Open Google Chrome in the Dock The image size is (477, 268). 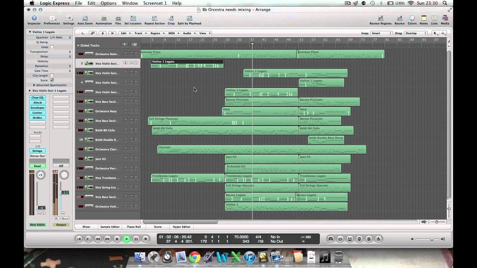point(194,257)
